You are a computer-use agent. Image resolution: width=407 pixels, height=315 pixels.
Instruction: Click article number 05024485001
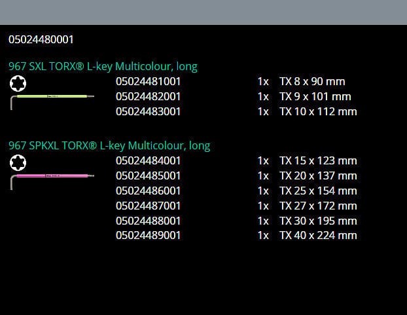coord(149,176)
